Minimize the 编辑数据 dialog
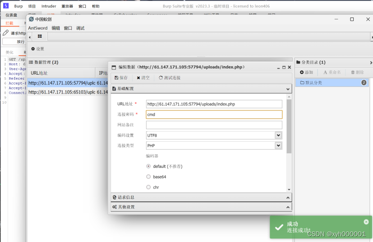The width and height of the screenshot is (373, 242). 278,67
